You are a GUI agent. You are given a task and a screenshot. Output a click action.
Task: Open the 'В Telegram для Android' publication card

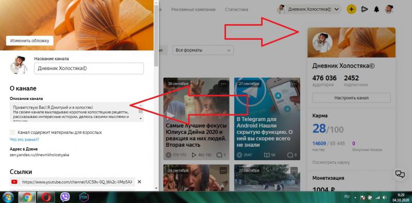coord(267,119)
